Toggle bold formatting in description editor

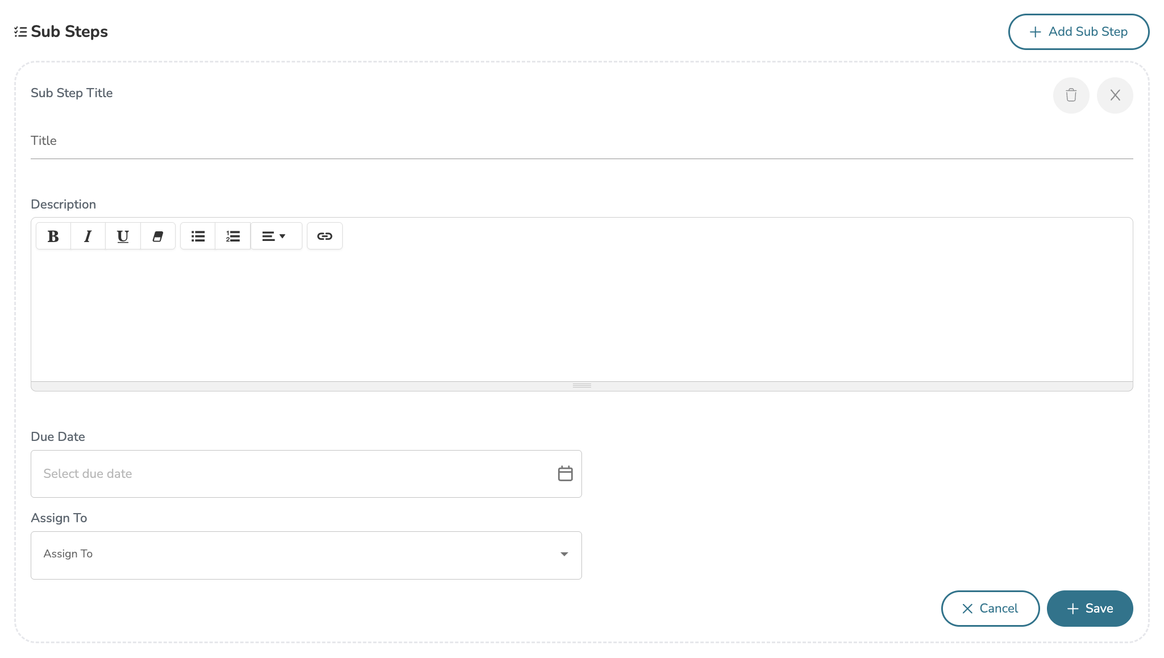point(53,236)
